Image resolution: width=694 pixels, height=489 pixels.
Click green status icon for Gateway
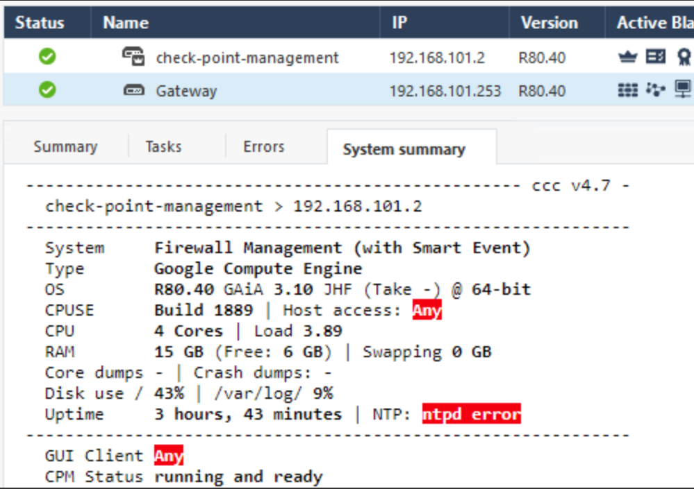(x=47, y=90)
